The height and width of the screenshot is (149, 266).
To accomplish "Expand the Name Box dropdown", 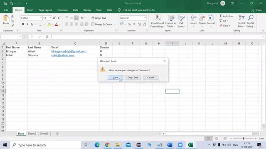I will pyautogui.click(x=20, y=37).
